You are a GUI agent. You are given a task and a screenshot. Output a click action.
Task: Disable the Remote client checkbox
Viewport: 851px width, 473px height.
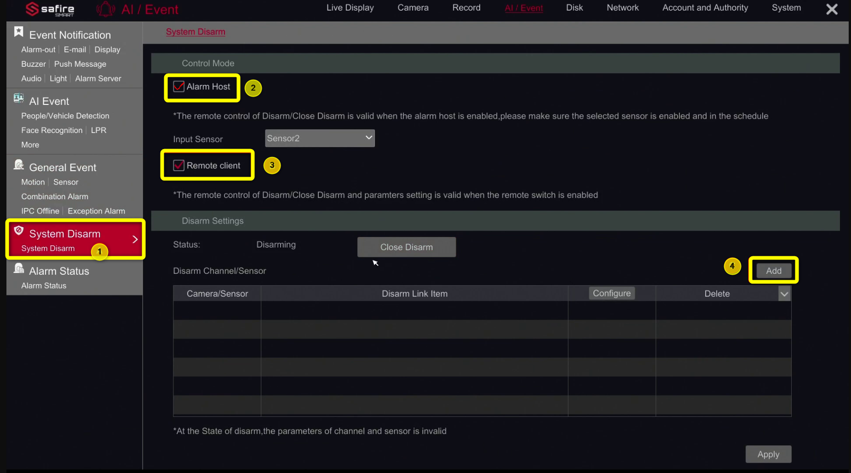[178, 165]
